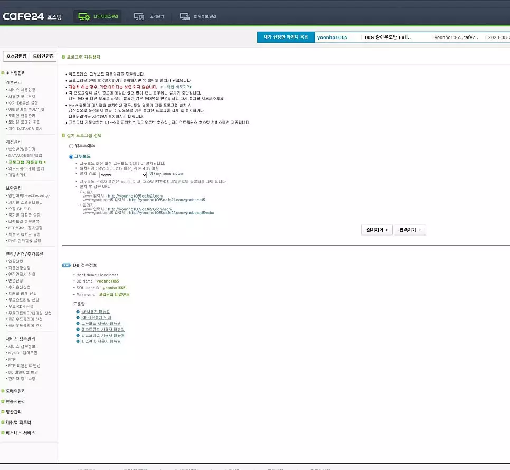Screen dimensions: 510x470
Task: Click bullet icon beside XE사용자 매뉴얼
Action: 78,312
